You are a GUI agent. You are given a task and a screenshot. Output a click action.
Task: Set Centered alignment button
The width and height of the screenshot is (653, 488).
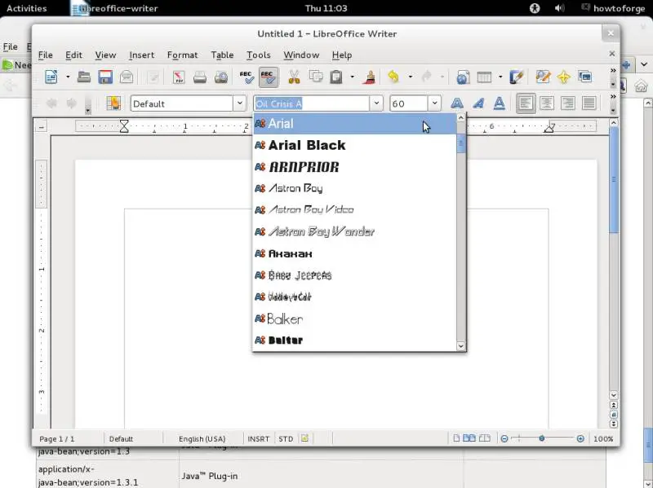tap(547, 103)
